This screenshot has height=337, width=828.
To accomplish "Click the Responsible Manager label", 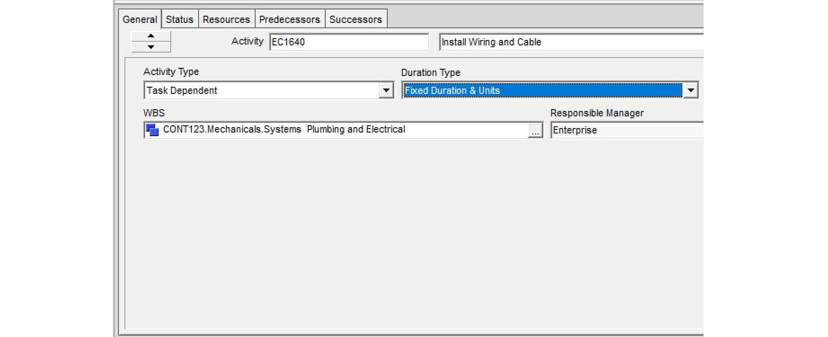I will pyautogui.click(x=597, y=113).
